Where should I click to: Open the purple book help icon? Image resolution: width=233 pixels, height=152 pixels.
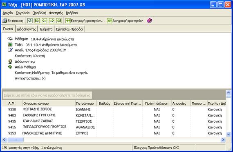click(150, 21)
